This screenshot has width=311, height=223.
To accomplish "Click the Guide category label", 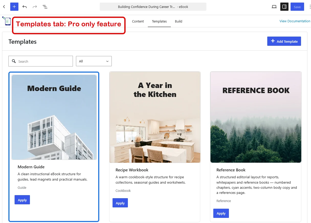I will (x=22, y=187).
